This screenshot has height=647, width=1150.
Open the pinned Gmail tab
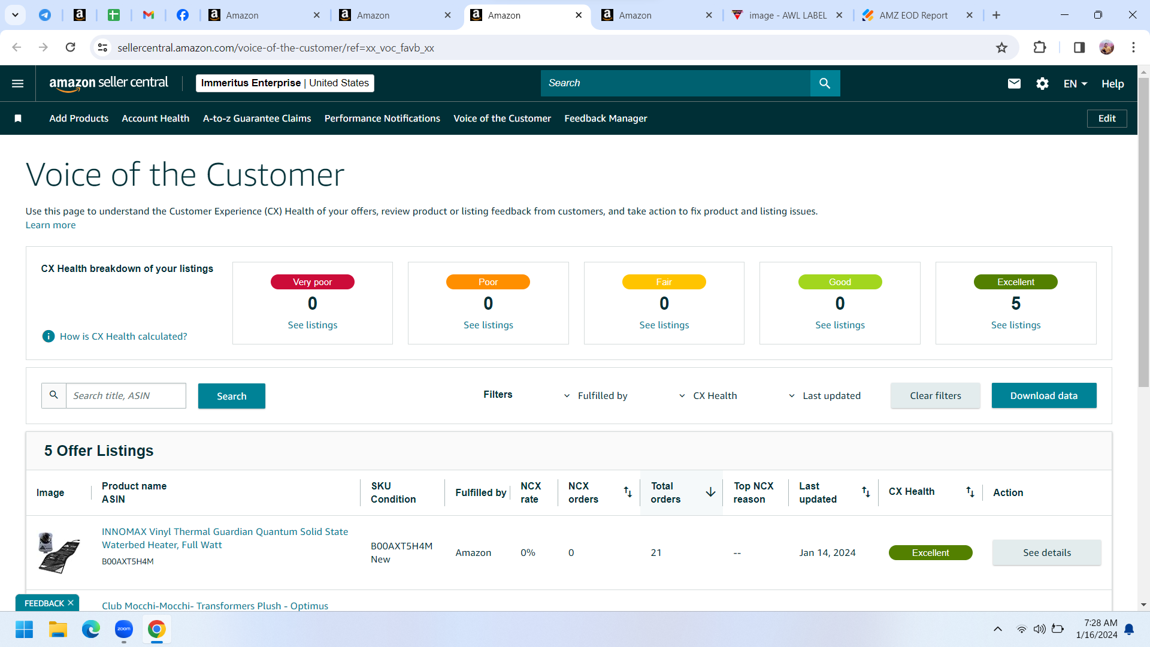(x=149, y=16)
